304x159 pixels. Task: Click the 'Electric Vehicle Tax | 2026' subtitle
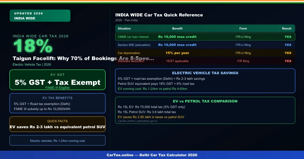pos(32,65)
